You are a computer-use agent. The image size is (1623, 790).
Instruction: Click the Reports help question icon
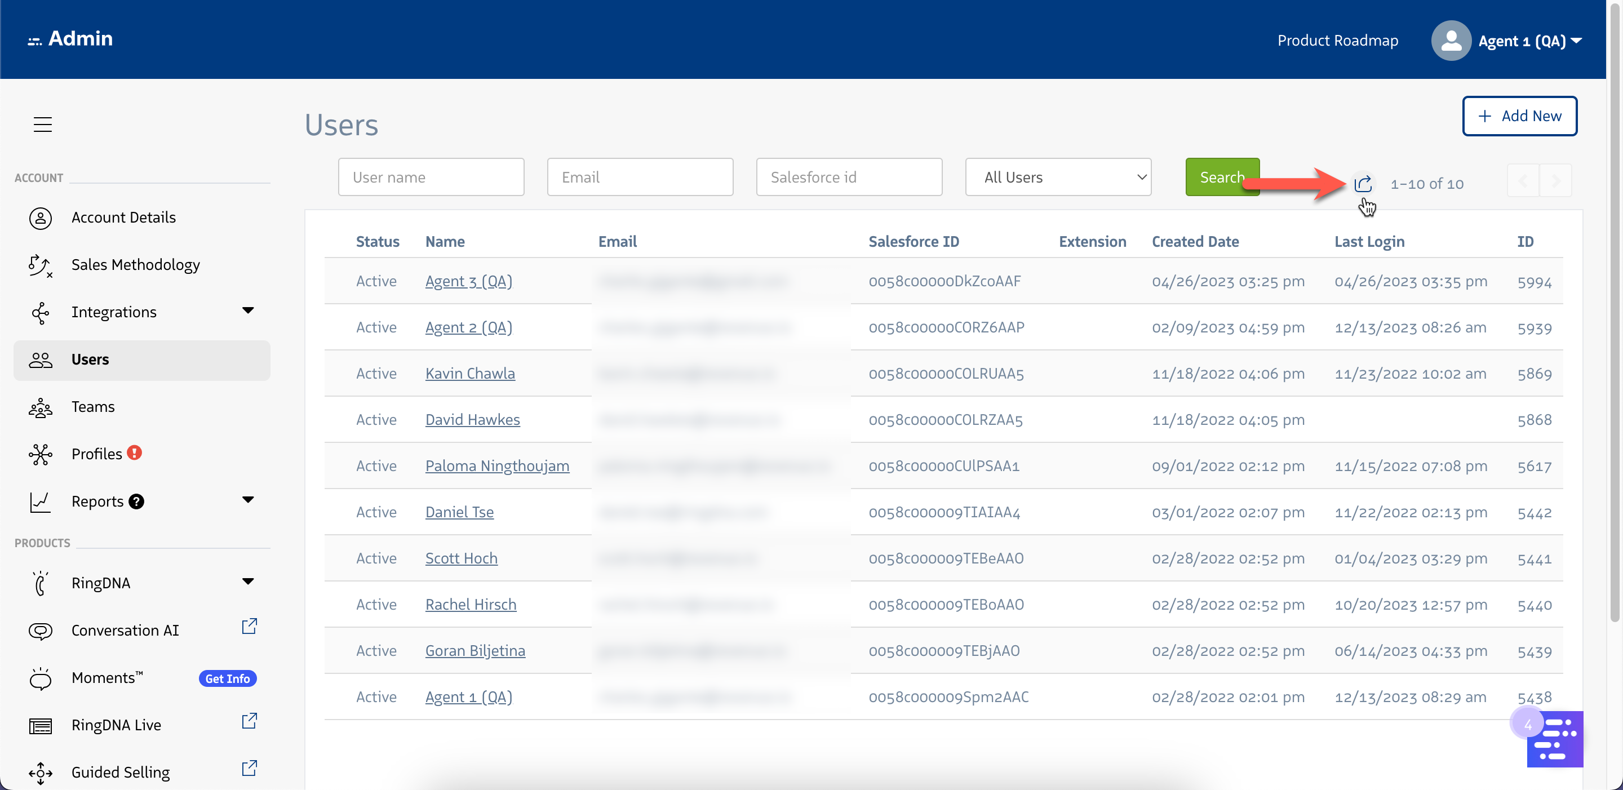tap(136, 501)
